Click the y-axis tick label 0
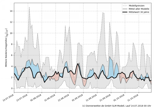 point(11,88)
